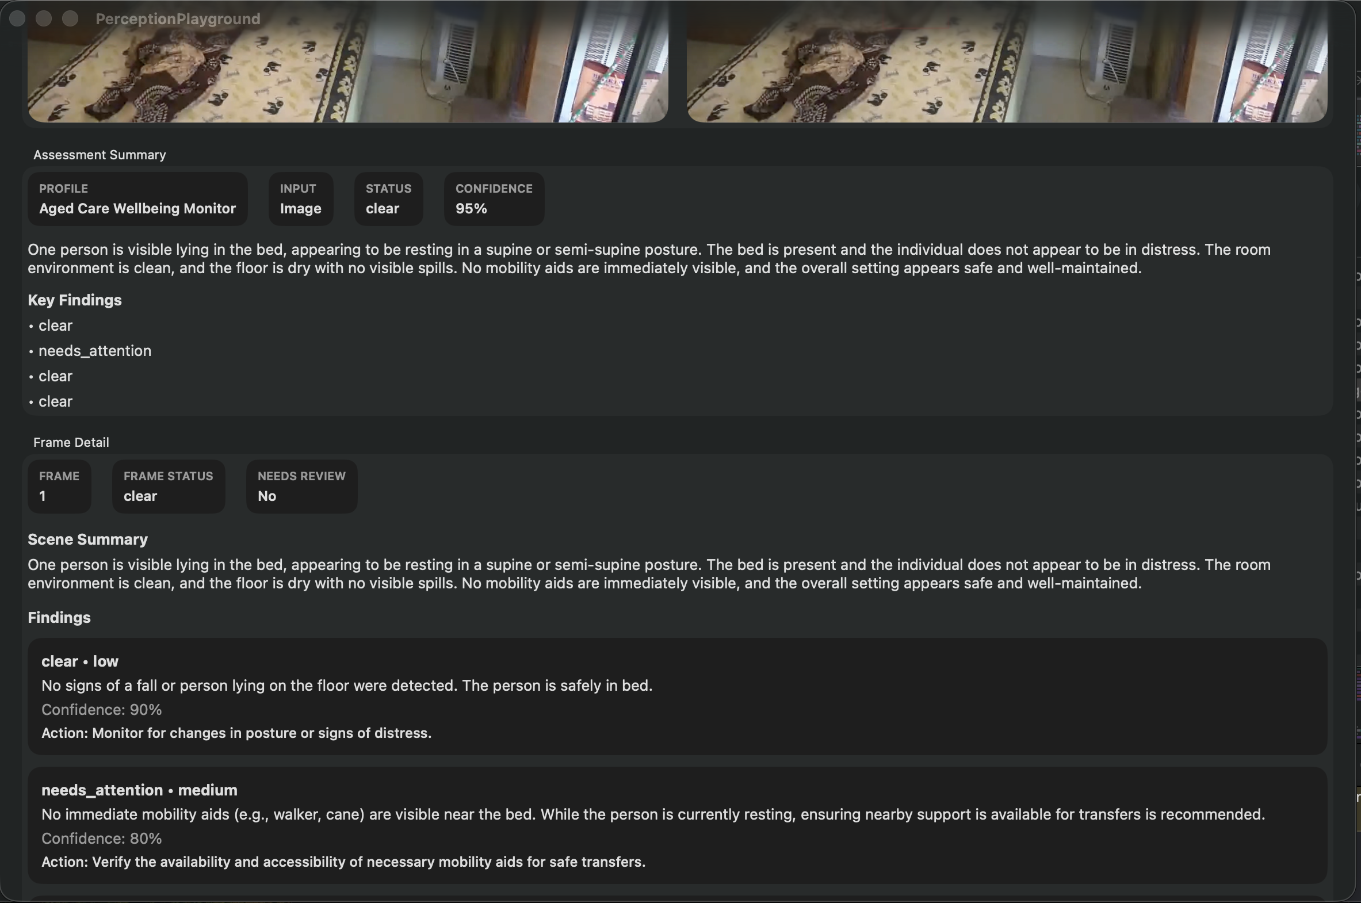
Task: Click the red close window button
Action: pos(17,18)
